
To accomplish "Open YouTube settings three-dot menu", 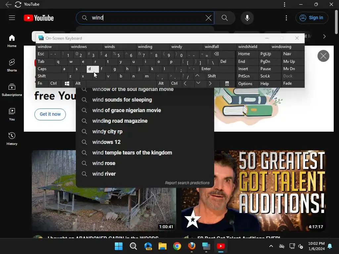I will click(x=286, y=18).
